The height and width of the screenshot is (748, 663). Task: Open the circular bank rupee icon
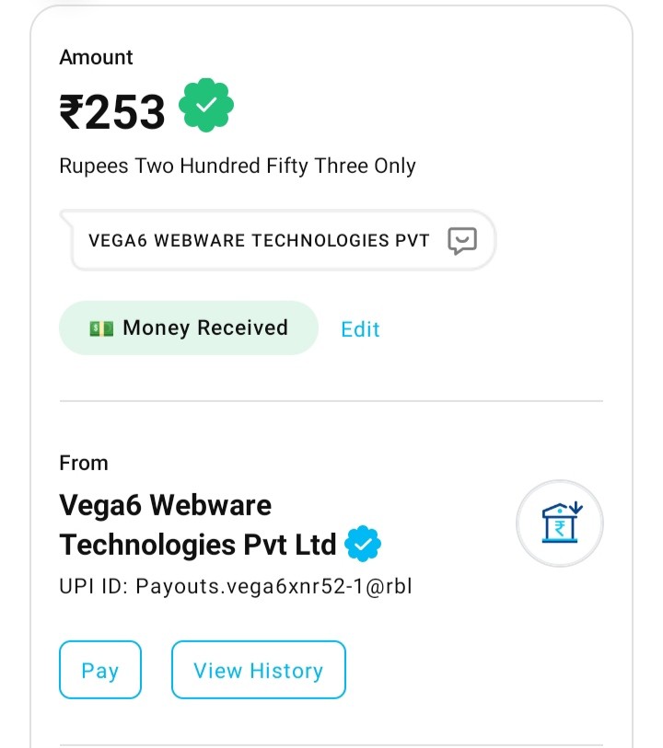(x=560, y=524)
